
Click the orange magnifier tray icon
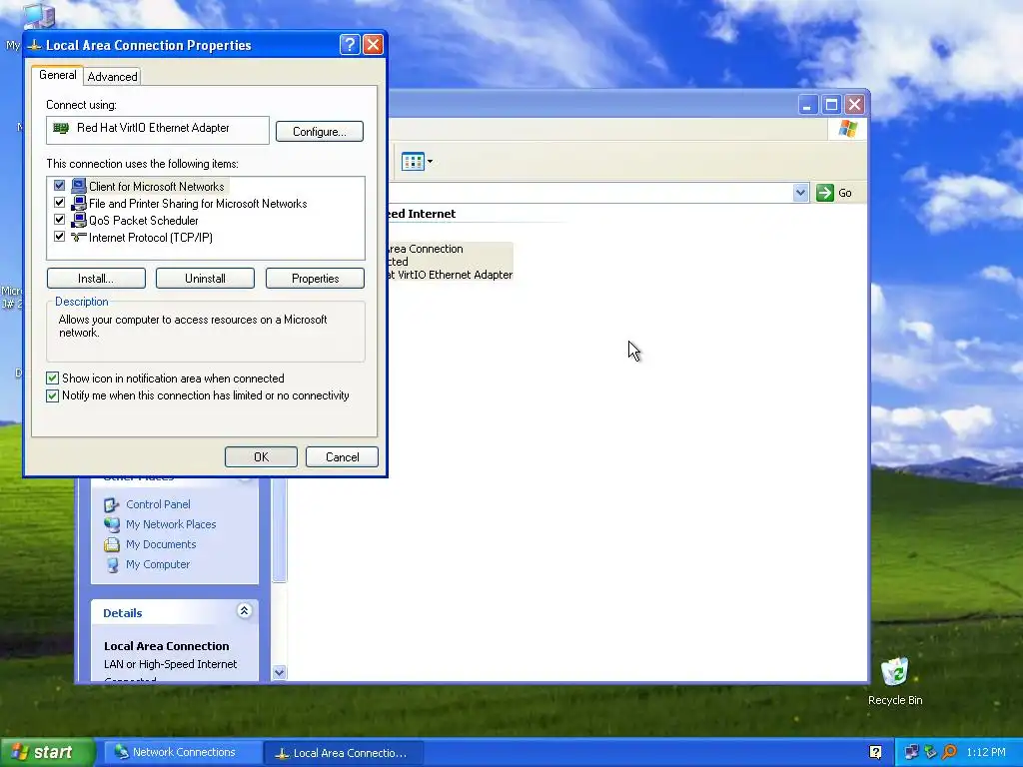(949, 752)
